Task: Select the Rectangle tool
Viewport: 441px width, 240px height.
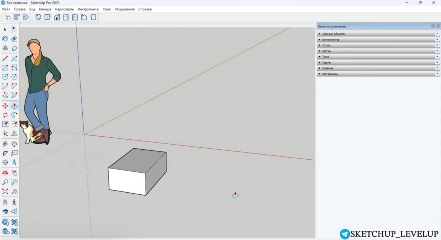Action: (5, 68)
